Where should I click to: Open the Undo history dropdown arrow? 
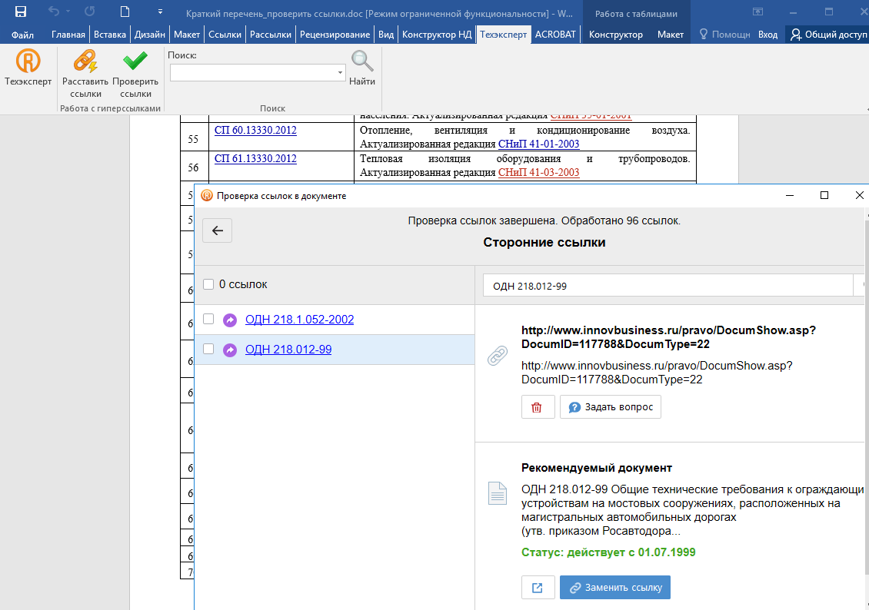click(67, 12)
